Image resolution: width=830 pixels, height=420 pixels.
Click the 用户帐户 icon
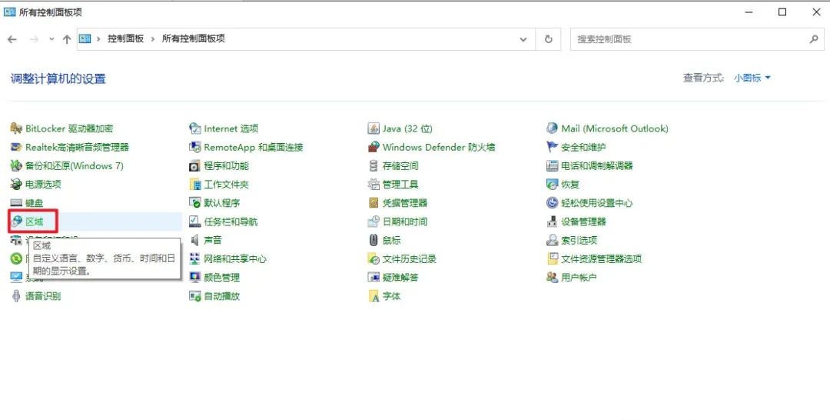point(552,278)
